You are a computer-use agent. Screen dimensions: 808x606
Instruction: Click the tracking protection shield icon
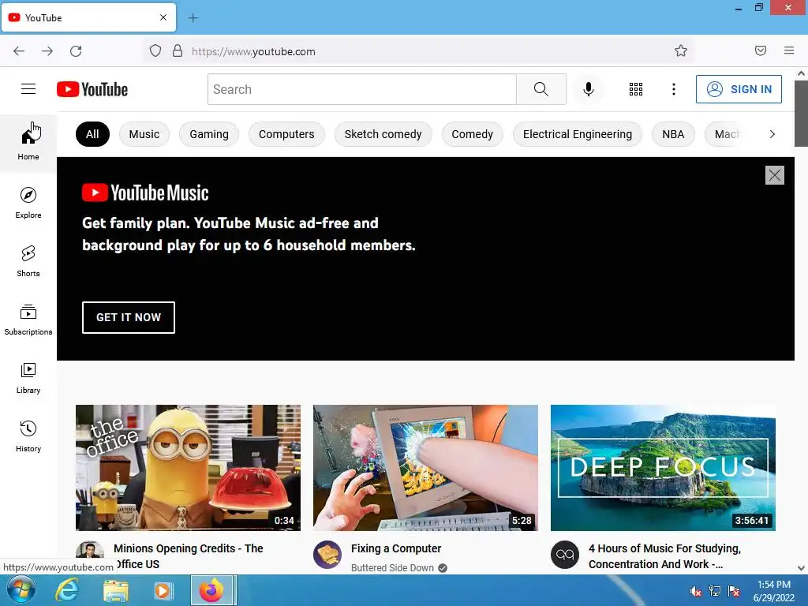(x=155, y=51)
